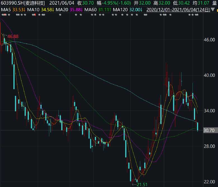Click the date range 2020/12/01-2021/06/04(124日)
Viewport: 218px width, 187px height.
(178, 10)
